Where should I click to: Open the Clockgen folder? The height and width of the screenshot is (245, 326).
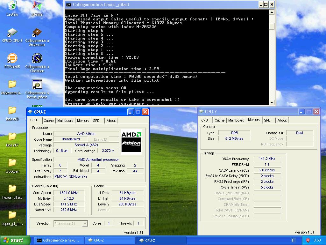pos(12,166)
